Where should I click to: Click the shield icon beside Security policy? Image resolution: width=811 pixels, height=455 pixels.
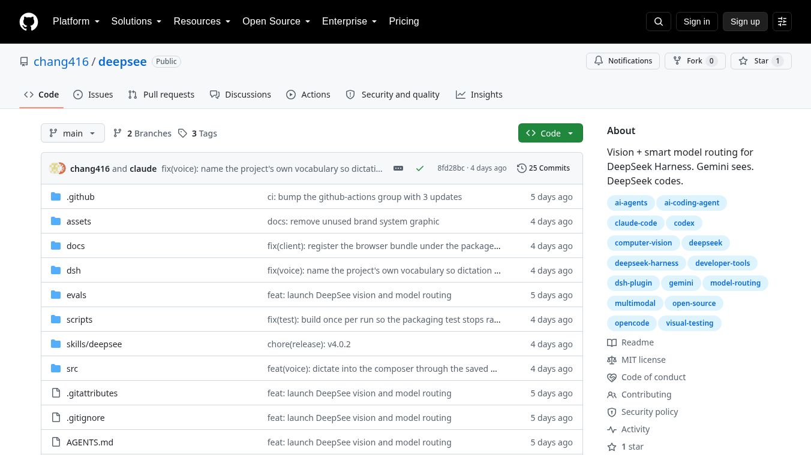pos(612,412)
